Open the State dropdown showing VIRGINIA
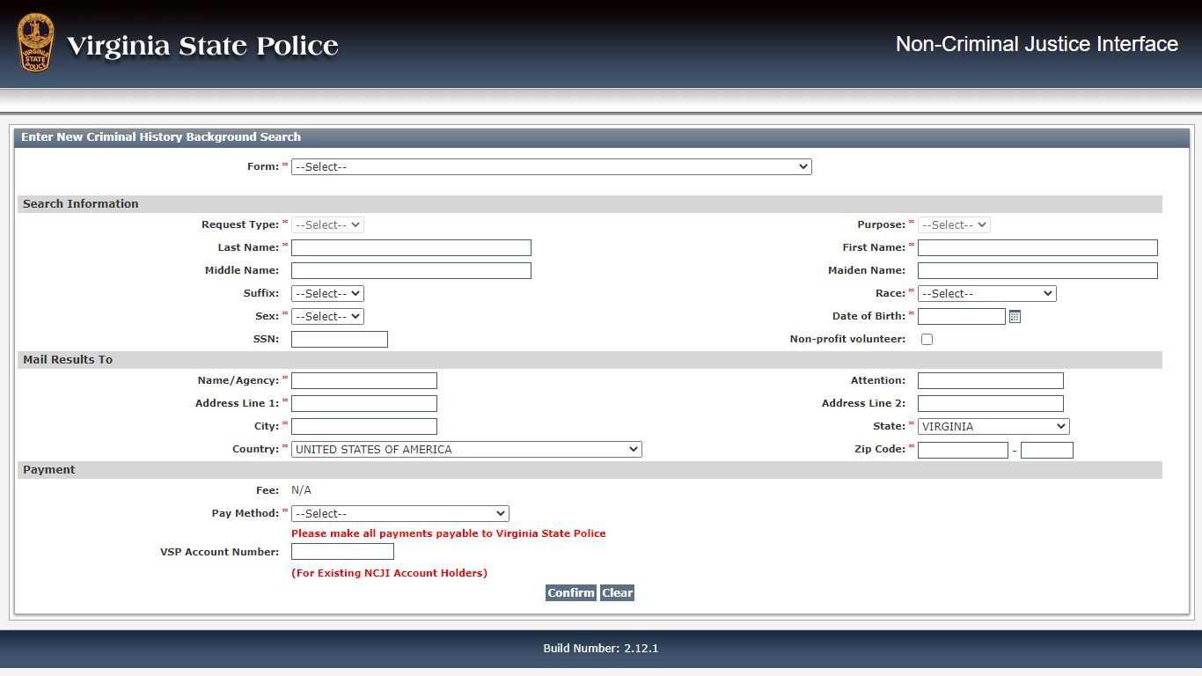Viewport: 1202px width, 676px height. (993, 427)
